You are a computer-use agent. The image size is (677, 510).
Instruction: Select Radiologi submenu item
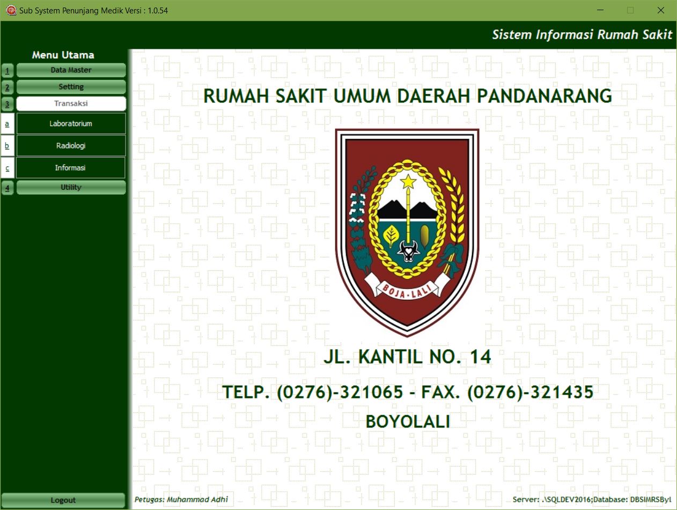(x=71, y=145)
